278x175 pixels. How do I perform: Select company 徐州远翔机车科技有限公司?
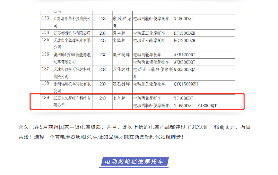pyautogui.click(x=72, y=87)
